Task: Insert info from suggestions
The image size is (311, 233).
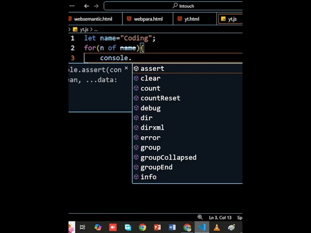Action: tap(188, 177)
